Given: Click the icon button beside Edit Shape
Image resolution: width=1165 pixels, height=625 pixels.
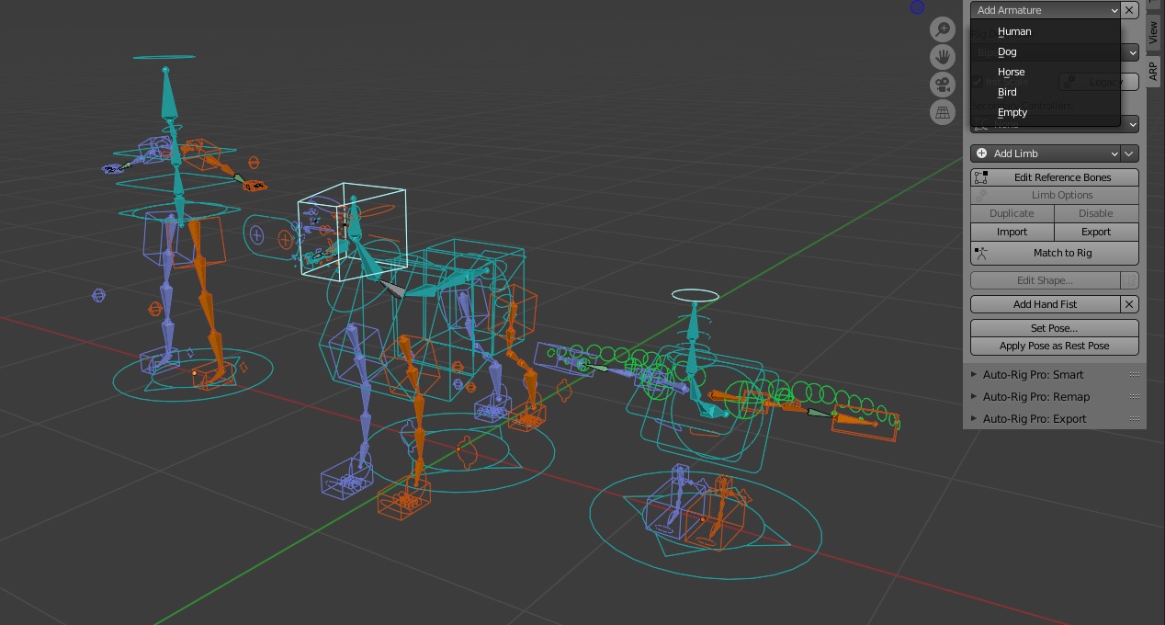Looking at the screenshot, I should click(x=1130, y=280).
